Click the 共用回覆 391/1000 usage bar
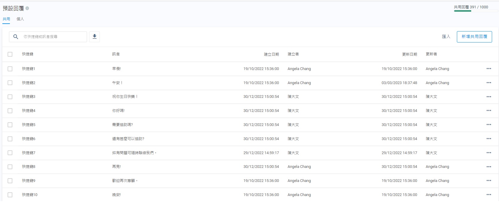Image resolution: width=499 pixels, height=208 pixels. click(x=476, y=11)
